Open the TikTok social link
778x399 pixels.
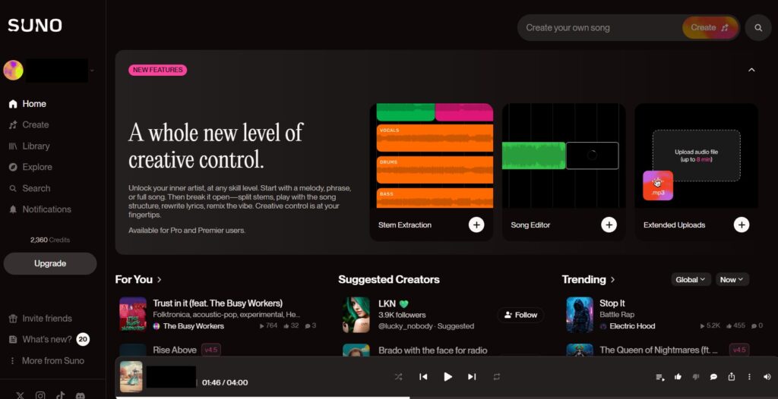coord(60,395)
